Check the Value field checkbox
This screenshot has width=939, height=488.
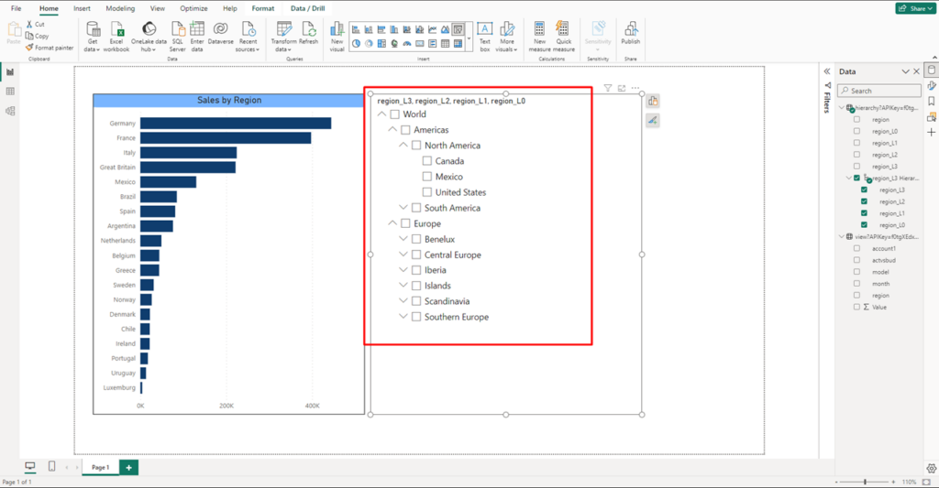click(857, 307)
